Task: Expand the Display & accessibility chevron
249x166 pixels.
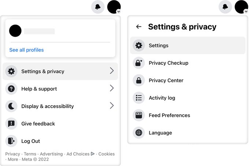Action: tap(112, 106)
